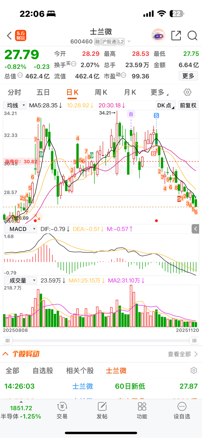202x438 pixels.
Task: Tap the back arrow icon
Action: (9, 36)
